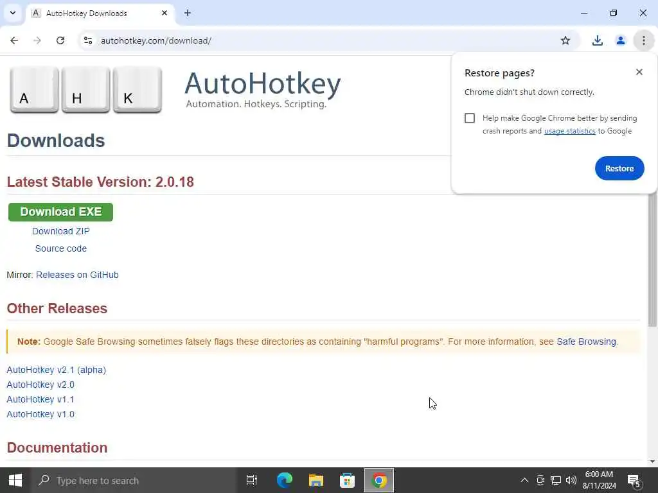
Task: Launch Microsoft Edge from taskbar
Action: [x=285, y=480]
